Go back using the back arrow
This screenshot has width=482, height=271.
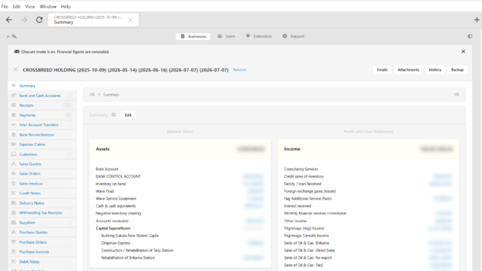click(x=9, y=20)
